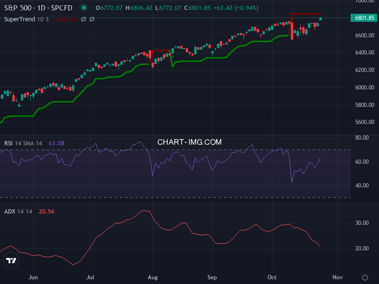Click the TradingView logo icon
Image resolution: width=379 pixels, height=284 pixels.
pos(10,261)
